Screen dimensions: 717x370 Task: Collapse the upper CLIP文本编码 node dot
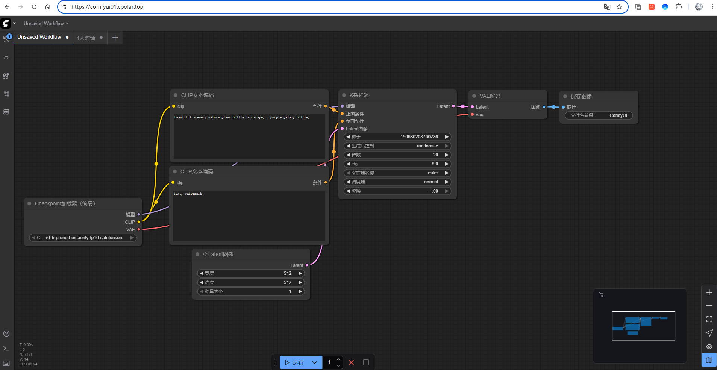[176, 95]
